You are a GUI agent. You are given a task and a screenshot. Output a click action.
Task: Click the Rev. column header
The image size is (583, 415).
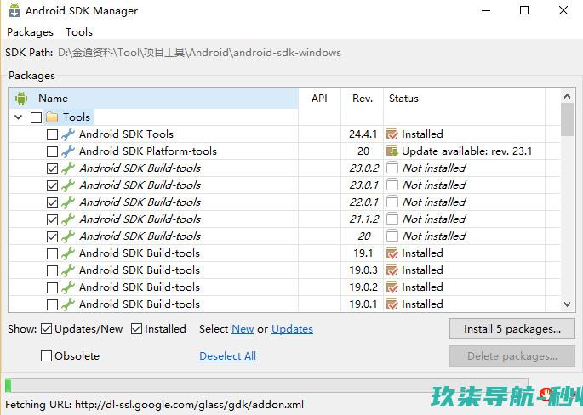coord(363,99)
